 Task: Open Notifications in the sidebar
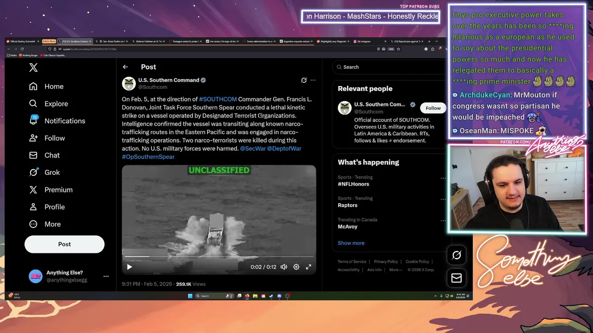(x=57, y=121)
